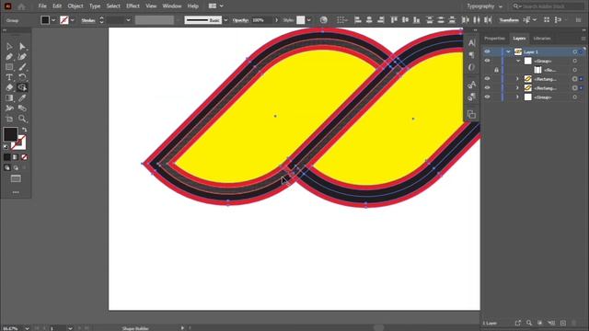Locate Object magnifier in Layers panel
This screenshot has width=589, height=331.
tap(529, 323)
